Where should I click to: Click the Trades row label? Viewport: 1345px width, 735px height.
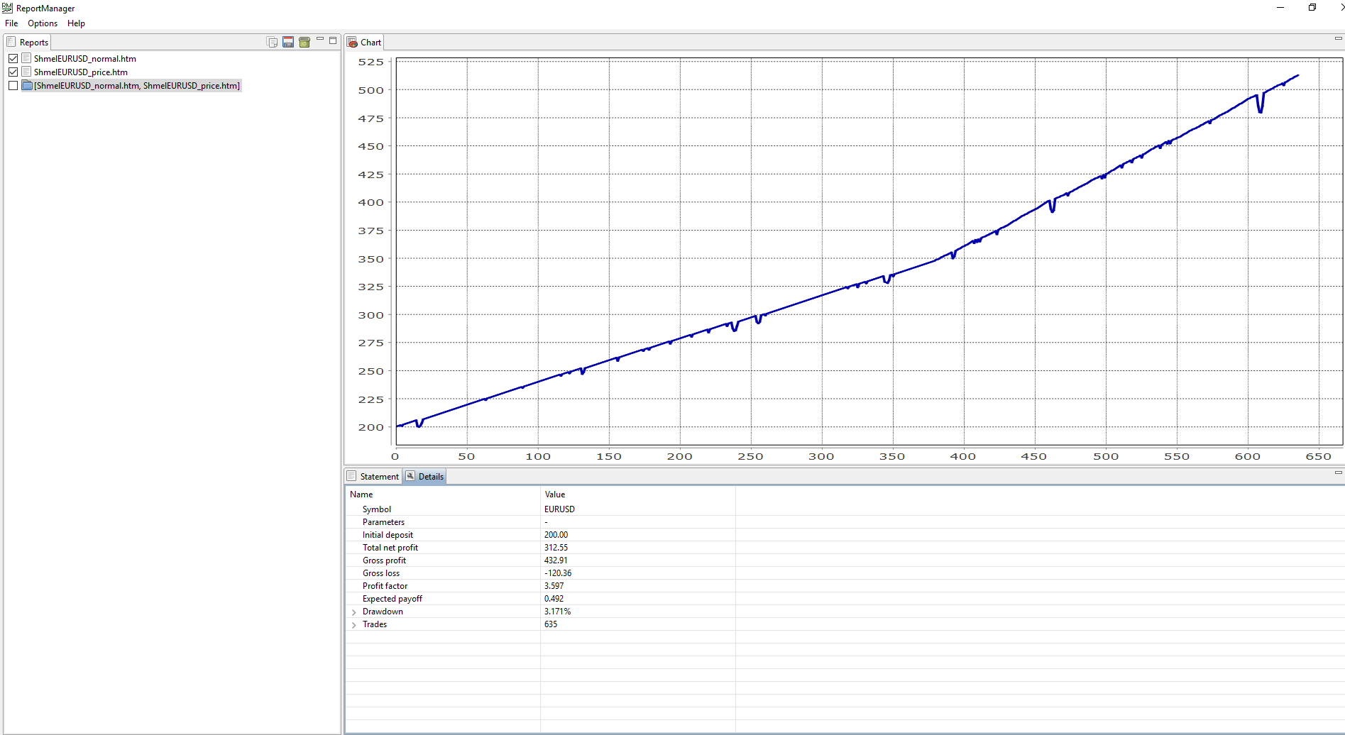point(375,624)
